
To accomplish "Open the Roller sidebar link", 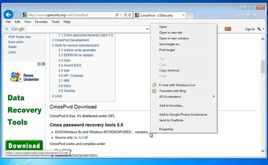I will (13, 47).
